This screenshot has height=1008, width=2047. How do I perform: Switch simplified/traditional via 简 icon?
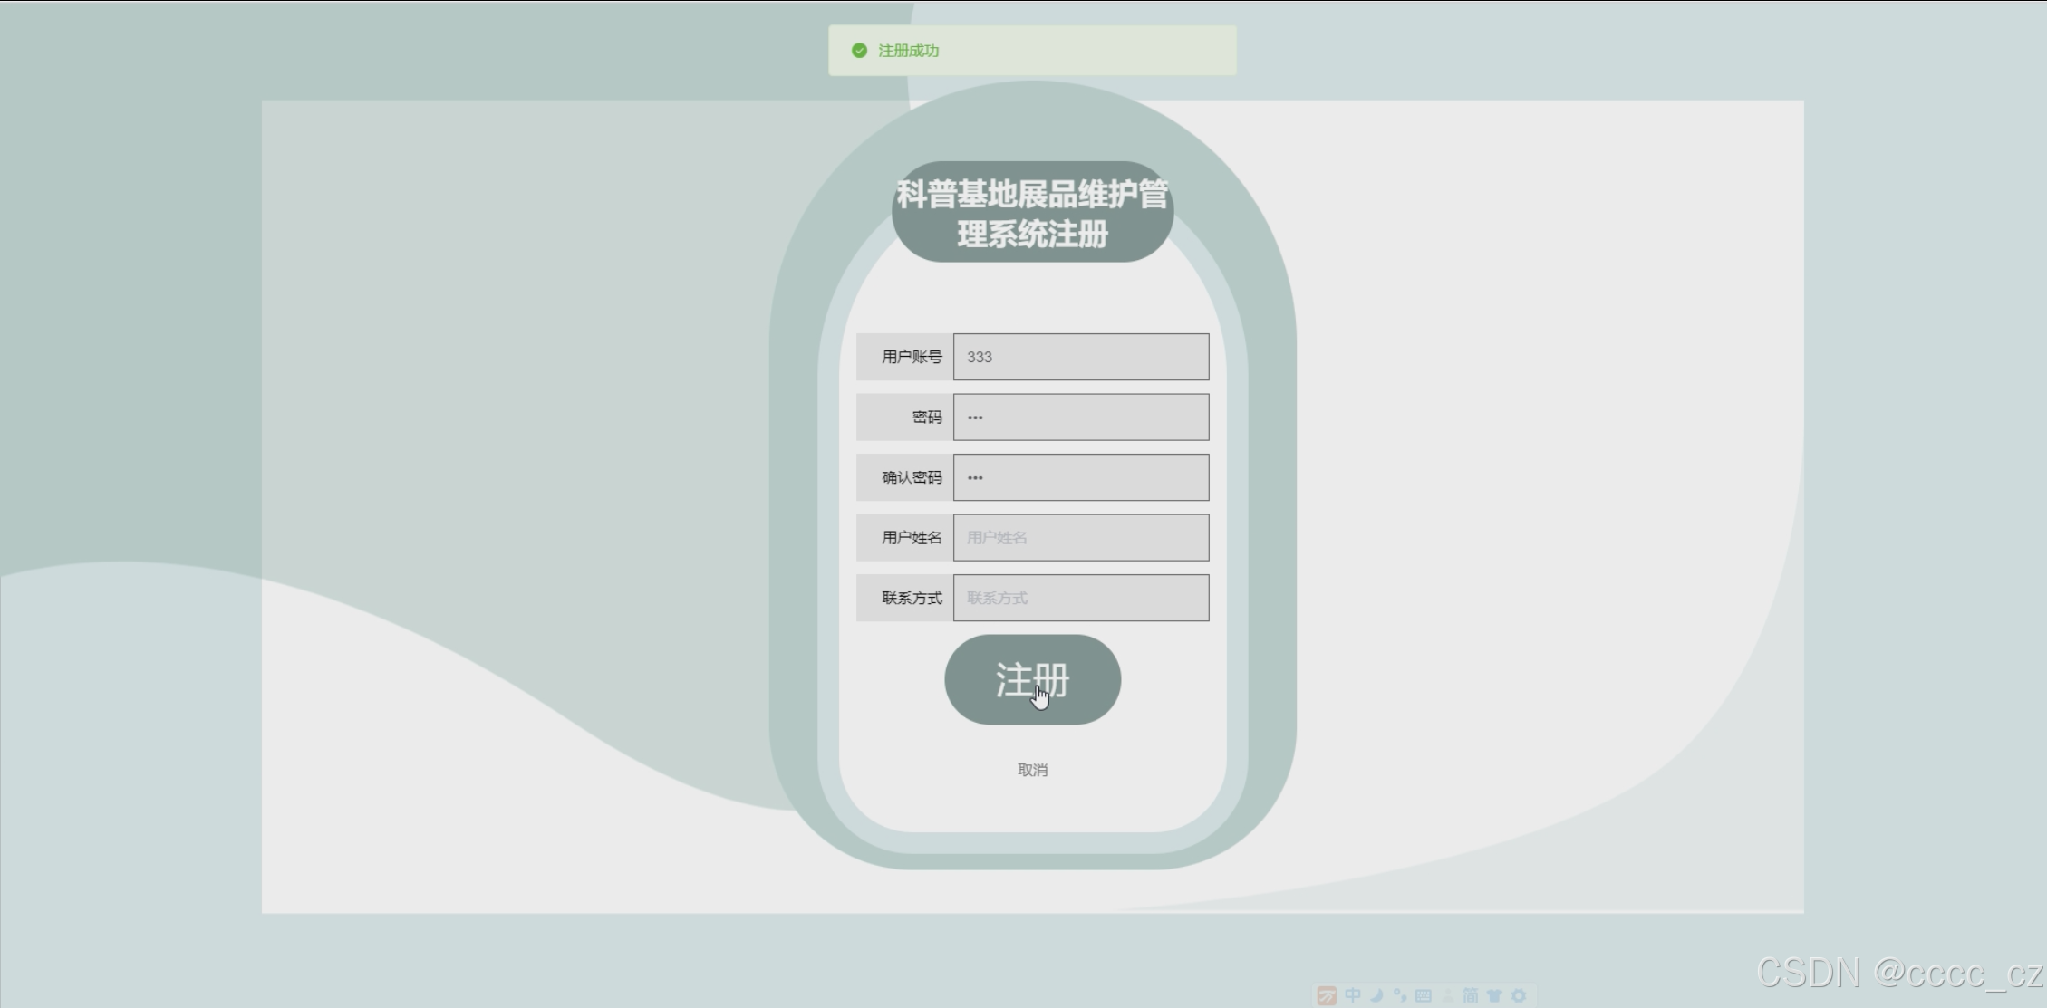click(1471, 995)
